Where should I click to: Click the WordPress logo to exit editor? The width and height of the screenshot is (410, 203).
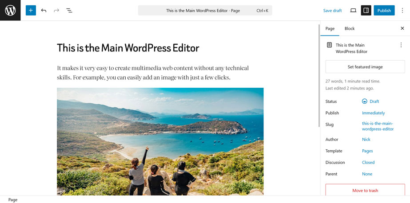click(10, 10)
